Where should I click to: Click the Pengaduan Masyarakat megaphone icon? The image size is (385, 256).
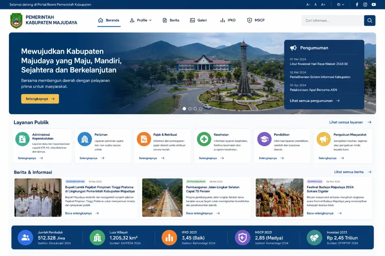tap(324, 139)
